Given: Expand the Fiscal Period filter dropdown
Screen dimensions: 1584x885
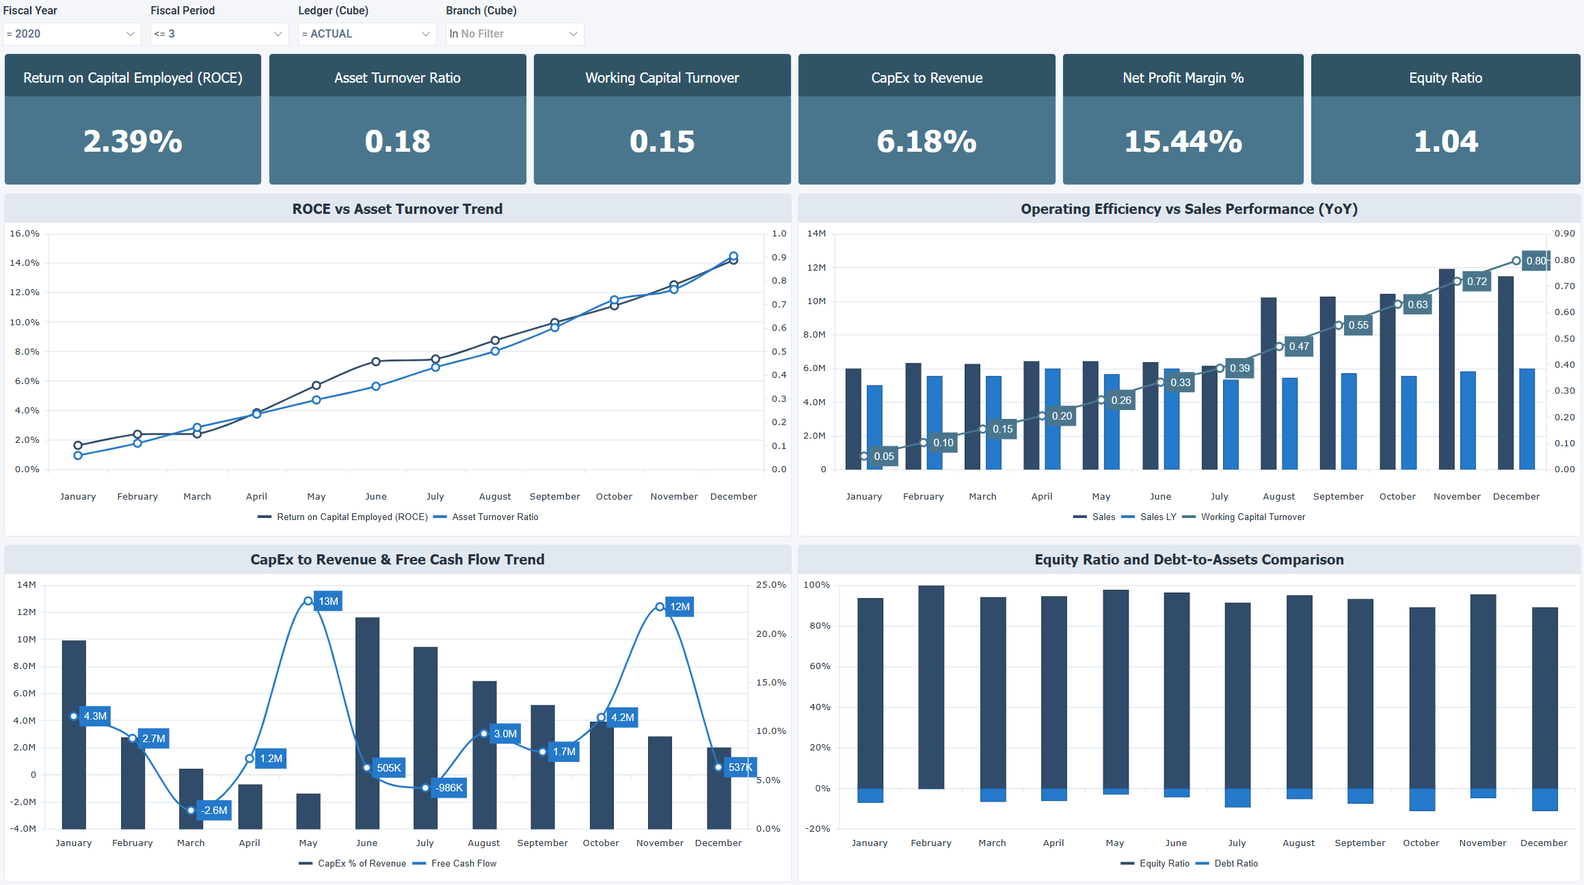Looking at the screenshot, I should (218, 33).
